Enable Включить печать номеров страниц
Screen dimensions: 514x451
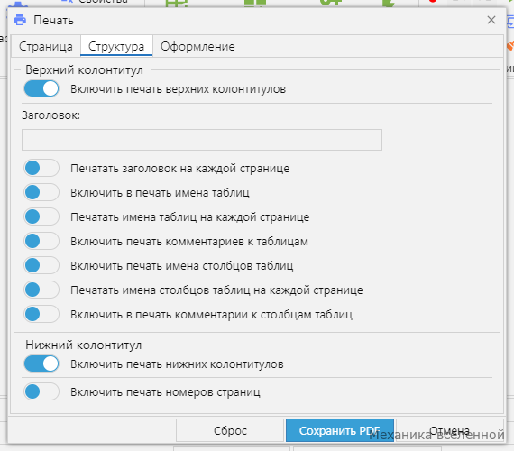pyautogui.click(x=41, y=391)
